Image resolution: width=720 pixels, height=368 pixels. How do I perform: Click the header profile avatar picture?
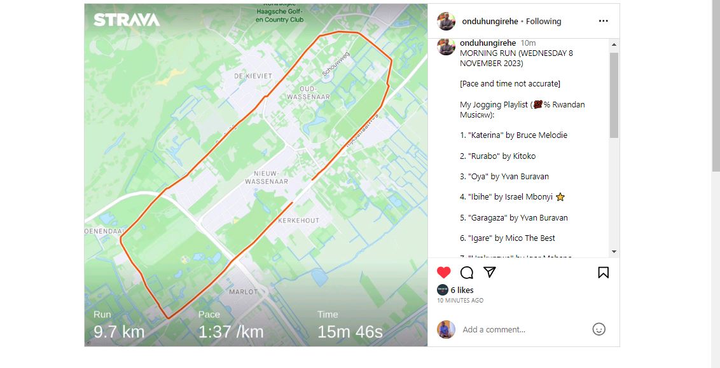446,21
